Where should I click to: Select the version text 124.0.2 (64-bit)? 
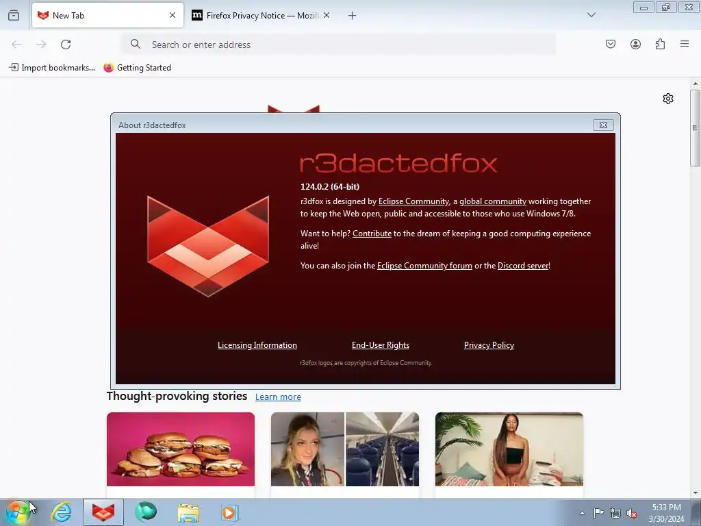coord(330,186)
